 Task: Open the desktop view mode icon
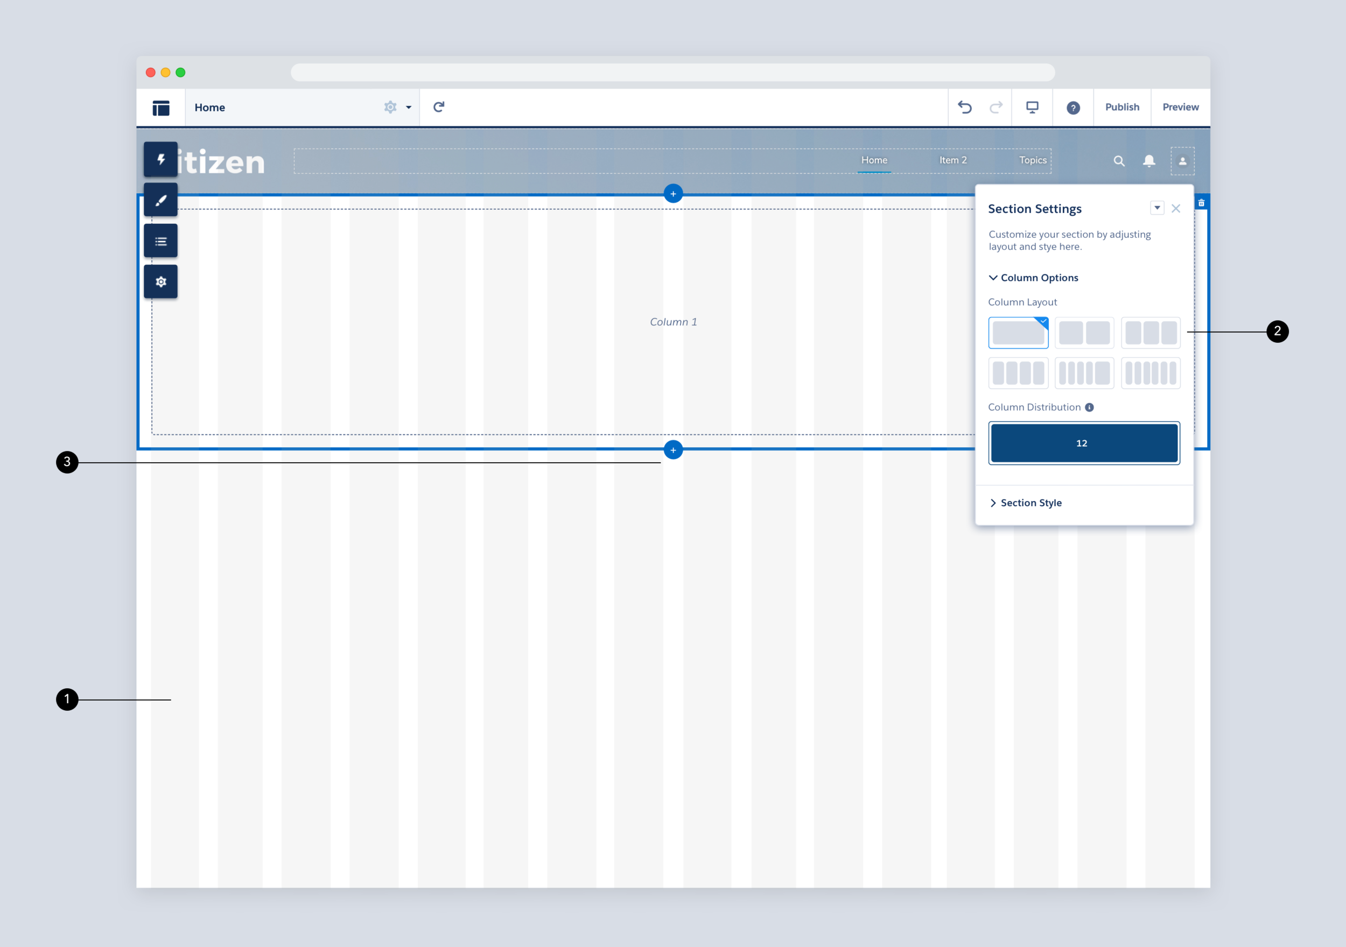click(x=1032, y=107)
